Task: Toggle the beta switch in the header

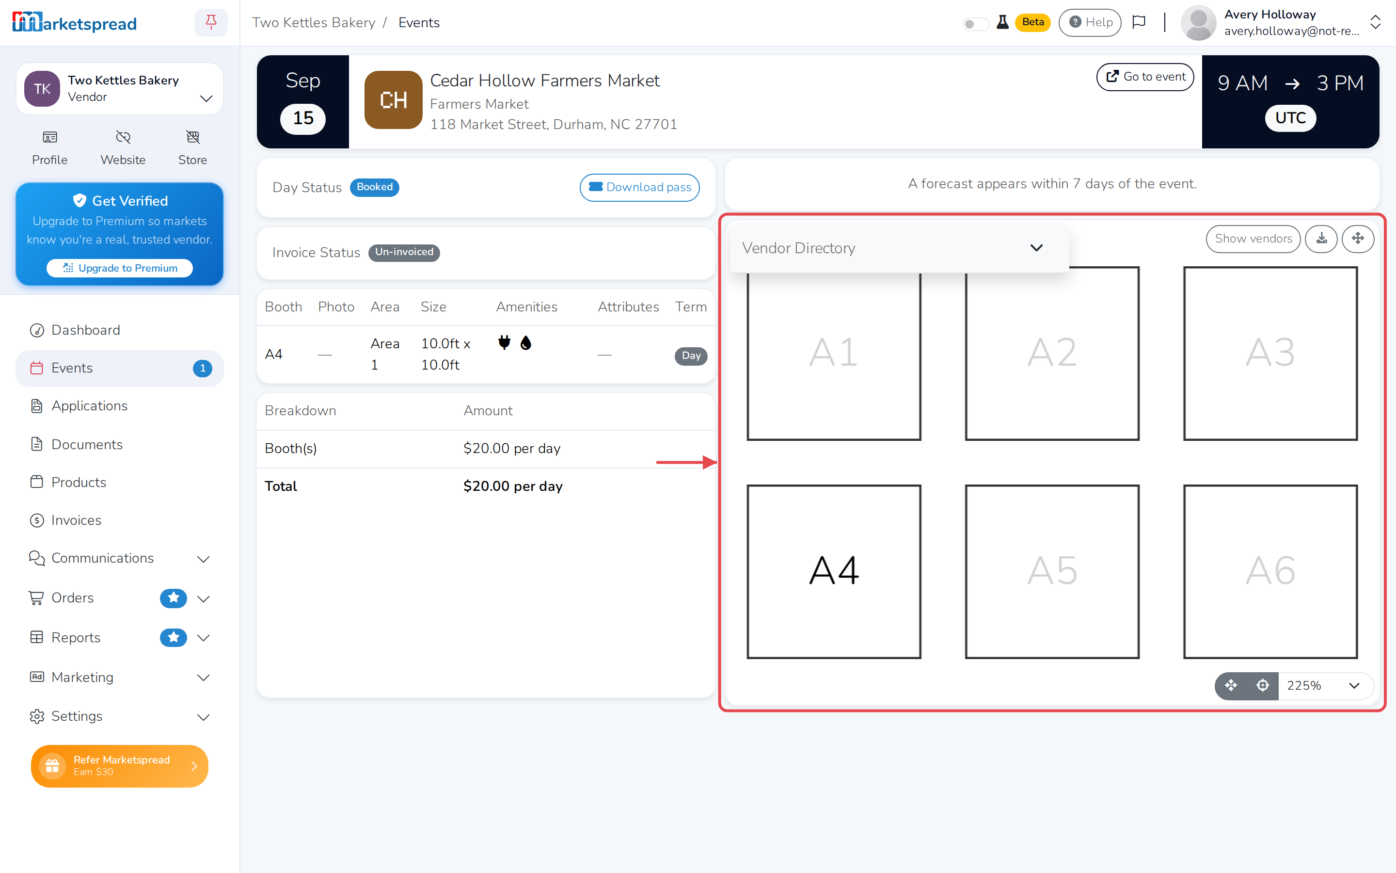Action: tap(975, 24)
